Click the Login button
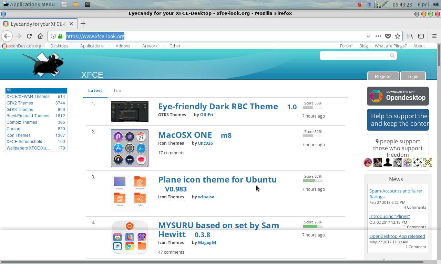 (413, 76)
